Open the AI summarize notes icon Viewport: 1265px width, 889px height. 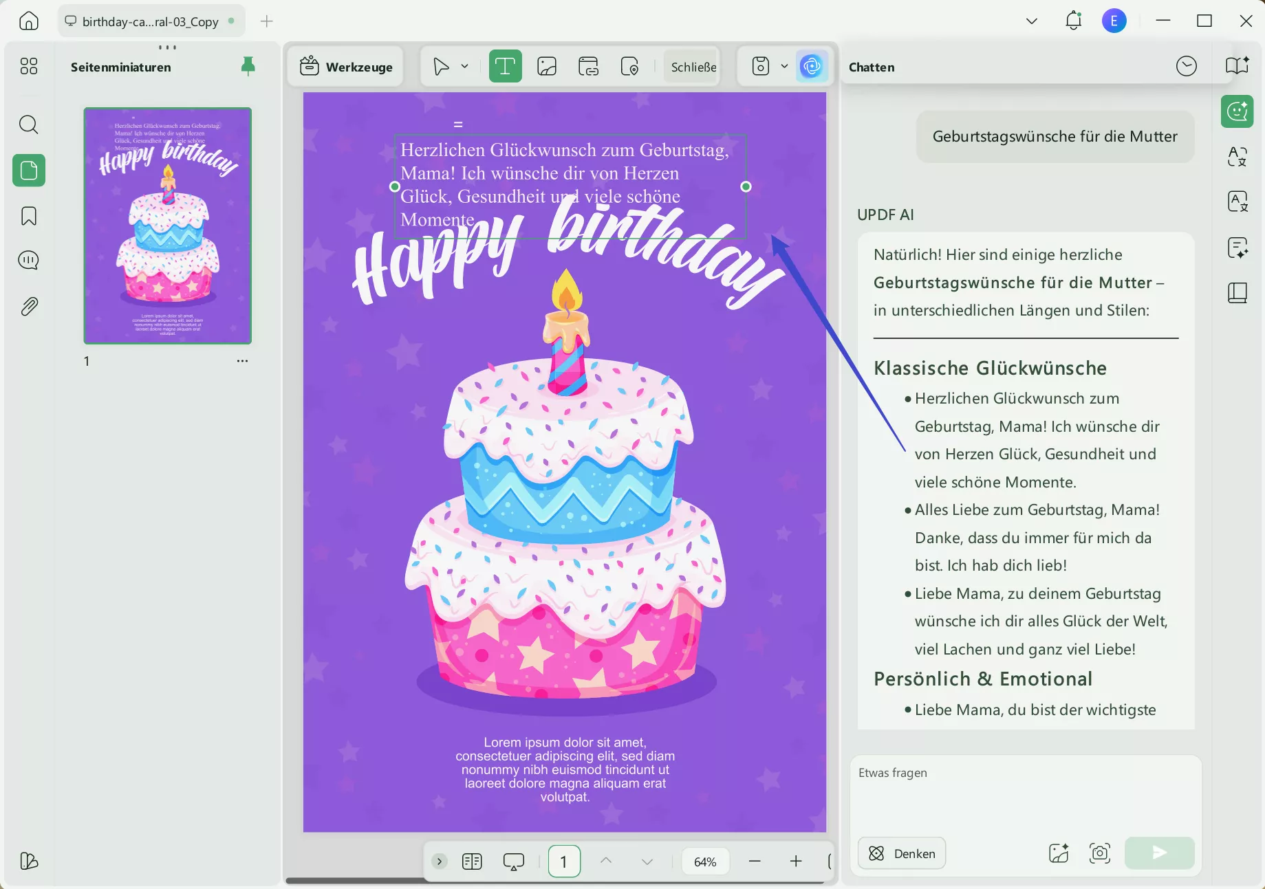pyautogui.click(x=1237, y=248)
